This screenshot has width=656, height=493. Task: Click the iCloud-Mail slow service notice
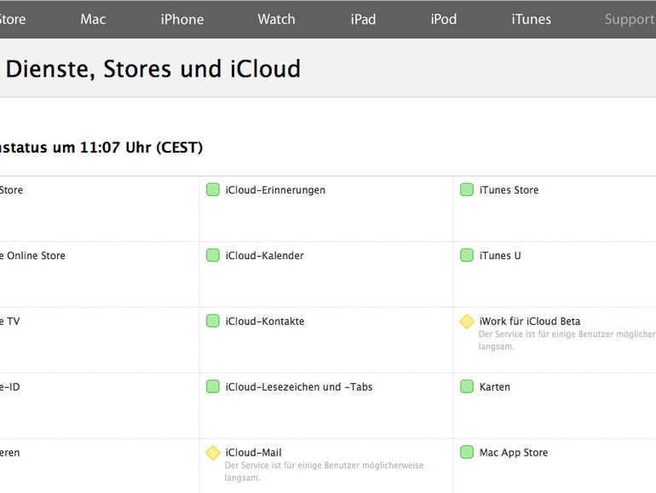pos(325,471)
